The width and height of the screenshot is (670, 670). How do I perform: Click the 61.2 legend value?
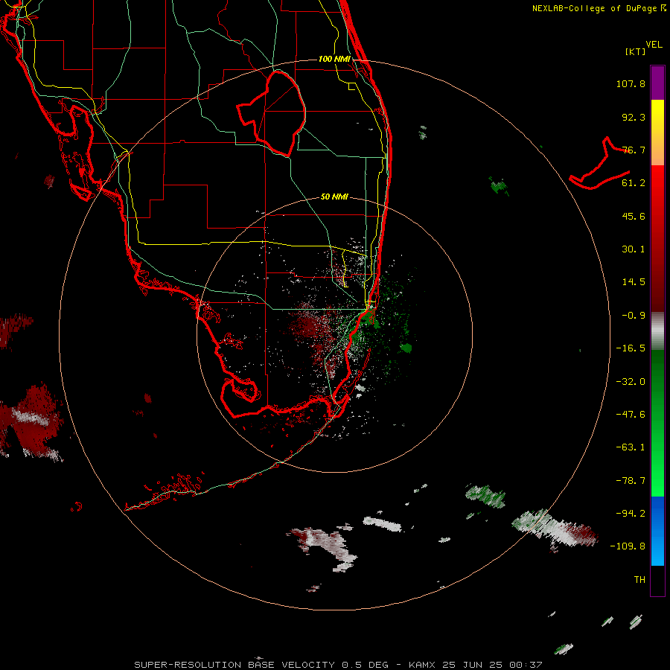(x=634, y=183)
